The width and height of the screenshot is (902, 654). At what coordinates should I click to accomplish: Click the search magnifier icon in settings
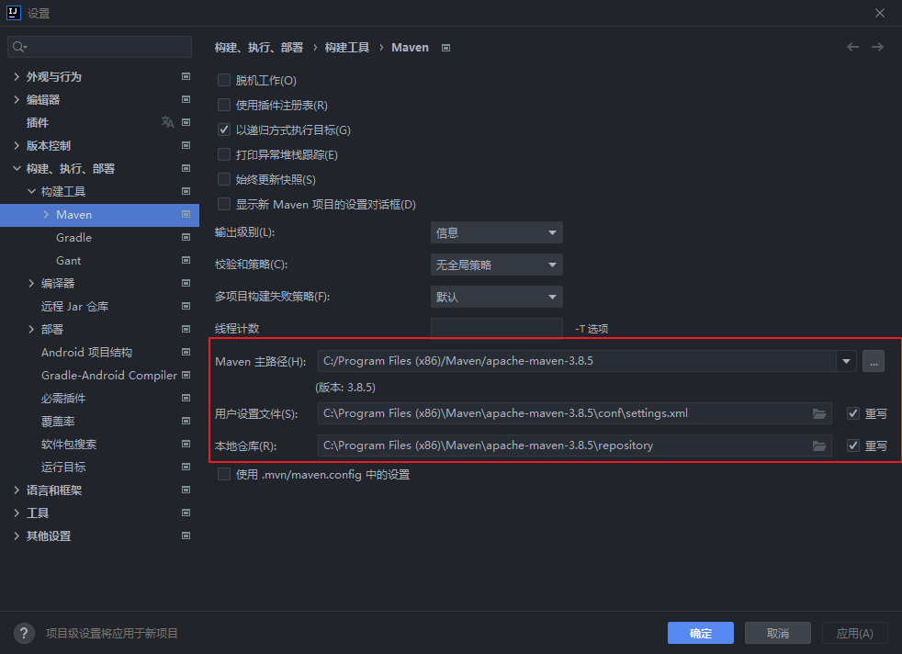pyautogui.click(x=19, y=47)
